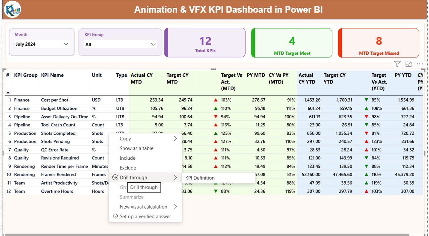Enter focus mode on the KPI table
This screenshot has height=236, width=429.
[x=408, y=64]
